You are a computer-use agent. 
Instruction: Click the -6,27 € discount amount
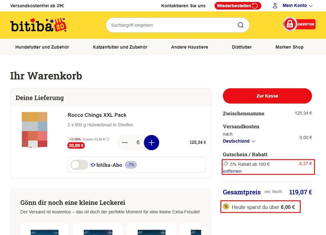[305, 164]
